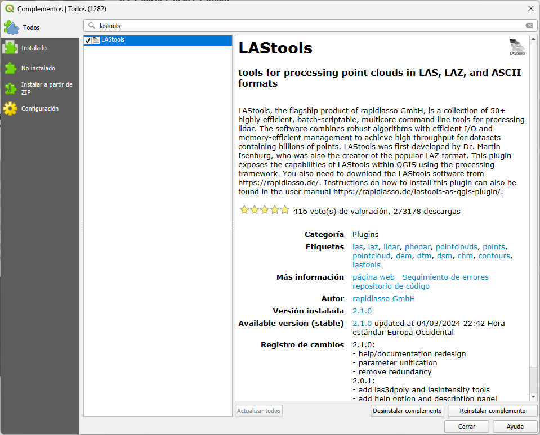The height and width of the screenshot is (435, 540).
Task: Open the página web link
Action: pyautogui.click(x=373, y=277)
